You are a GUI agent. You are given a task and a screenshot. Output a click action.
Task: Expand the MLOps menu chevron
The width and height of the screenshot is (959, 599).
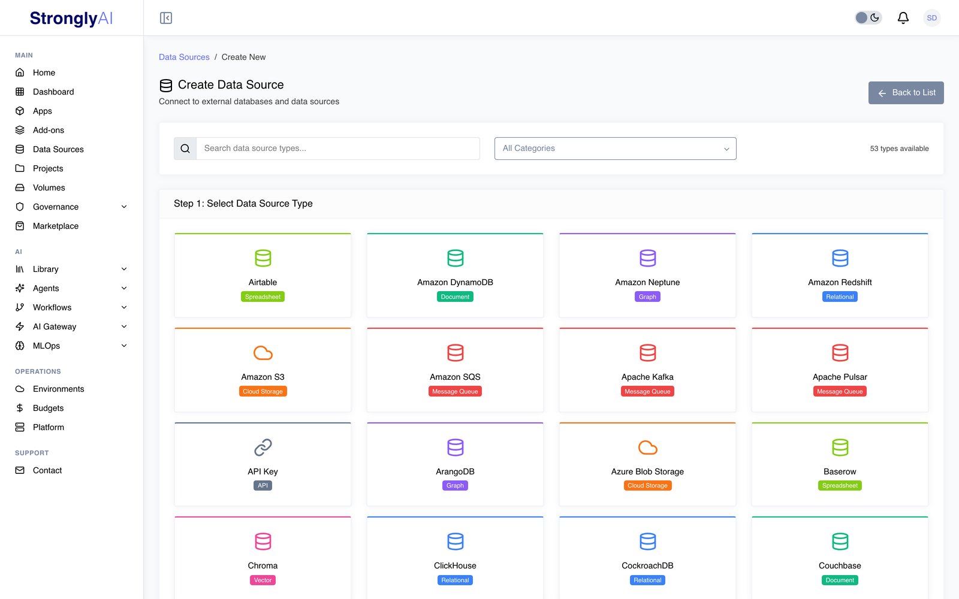124,346
